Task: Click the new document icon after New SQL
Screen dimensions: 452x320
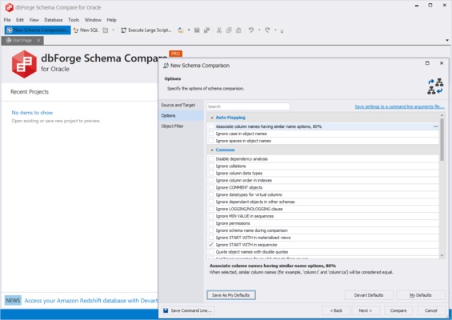Action: tap(106, 30)
